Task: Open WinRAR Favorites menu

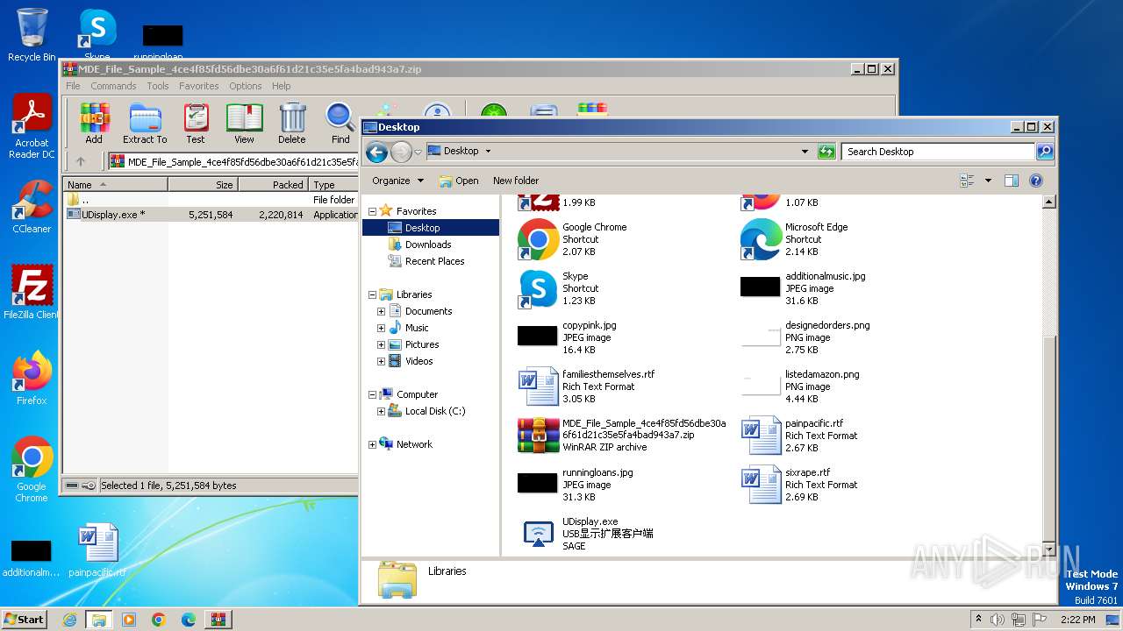Action: [199, 86]
